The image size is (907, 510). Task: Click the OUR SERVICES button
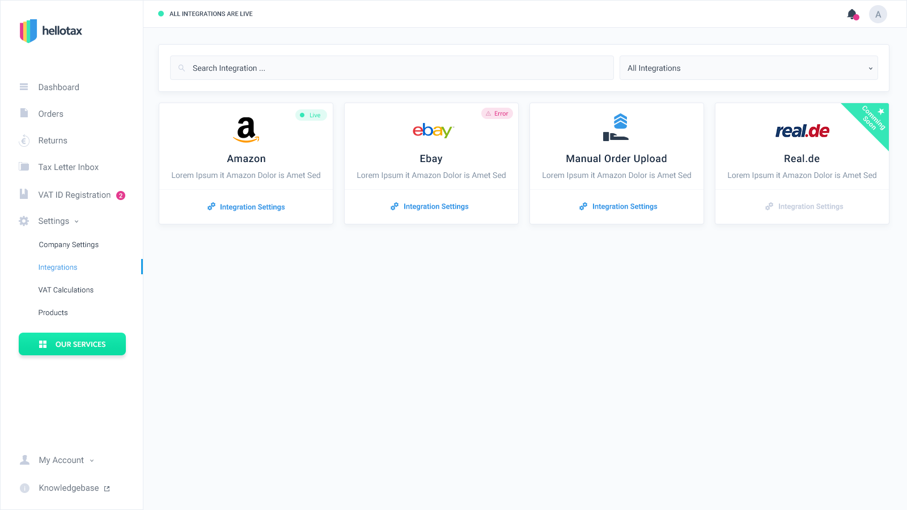pos(72,344)
